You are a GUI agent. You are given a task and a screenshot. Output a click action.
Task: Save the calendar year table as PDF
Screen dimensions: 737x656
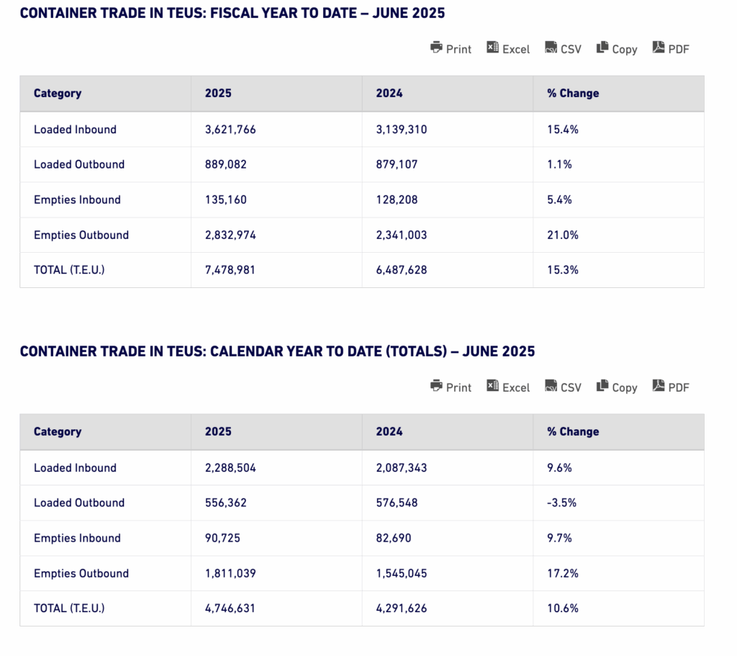671,387
